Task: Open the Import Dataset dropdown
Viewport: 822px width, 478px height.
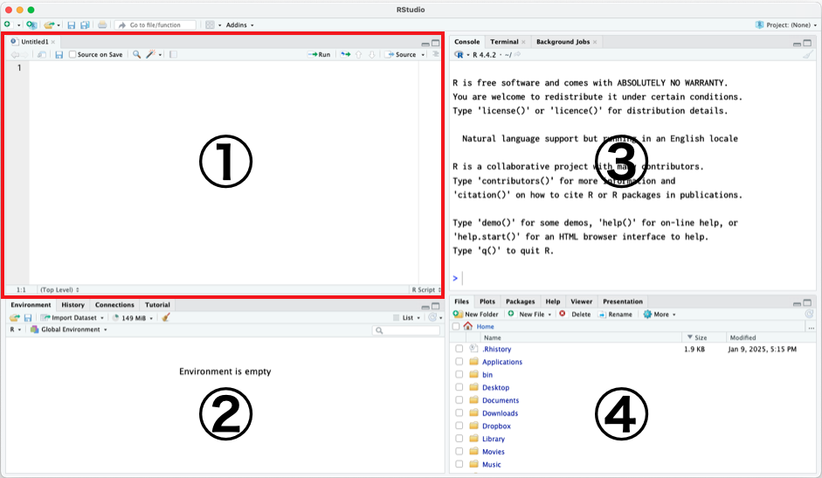Action: click(73, 317)
